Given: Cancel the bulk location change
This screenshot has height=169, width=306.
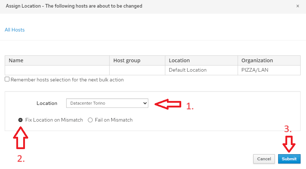Looking at the screenshot, I should point(264,159).
